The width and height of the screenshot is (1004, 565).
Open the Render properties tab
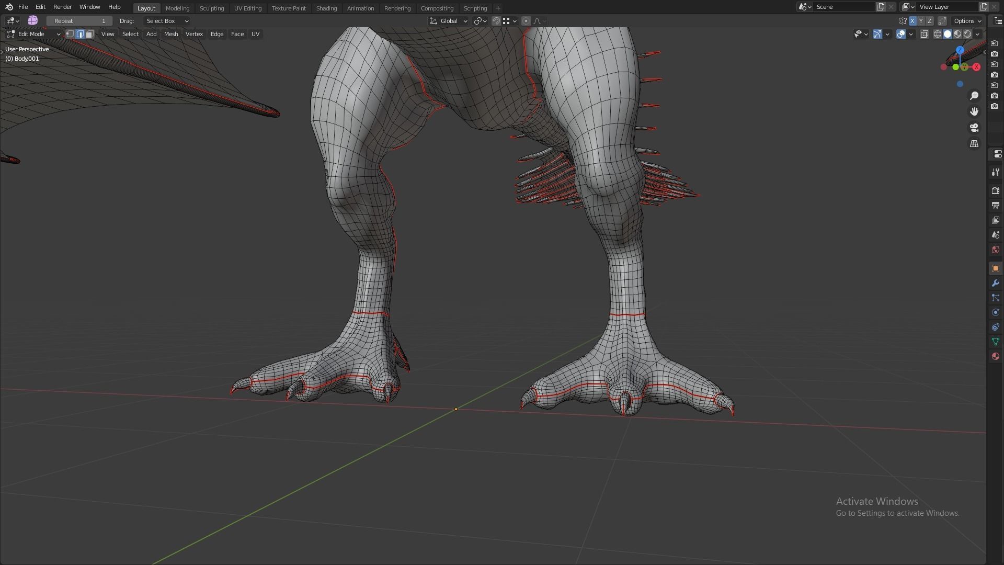click(x=995, y=191)
